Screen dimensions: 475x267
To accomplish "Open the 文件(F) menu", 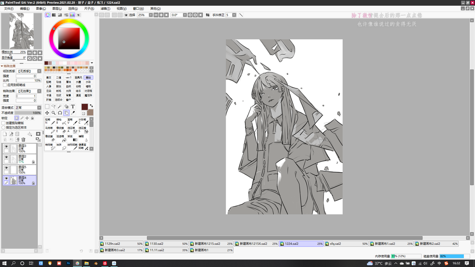I will pos(8,8).
